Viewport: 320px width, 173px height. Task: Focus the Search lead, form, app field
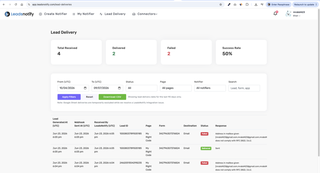tap(244, 88)
